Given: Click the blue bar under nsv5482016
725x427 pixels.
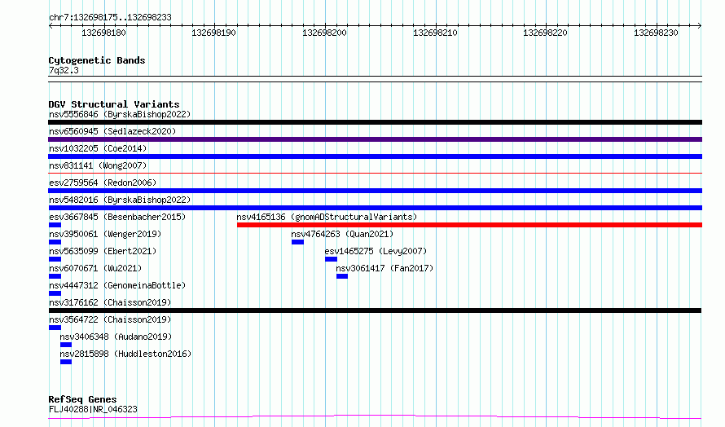Looking at the screenshot, I should pyautogui.click(x=375, y=208).
